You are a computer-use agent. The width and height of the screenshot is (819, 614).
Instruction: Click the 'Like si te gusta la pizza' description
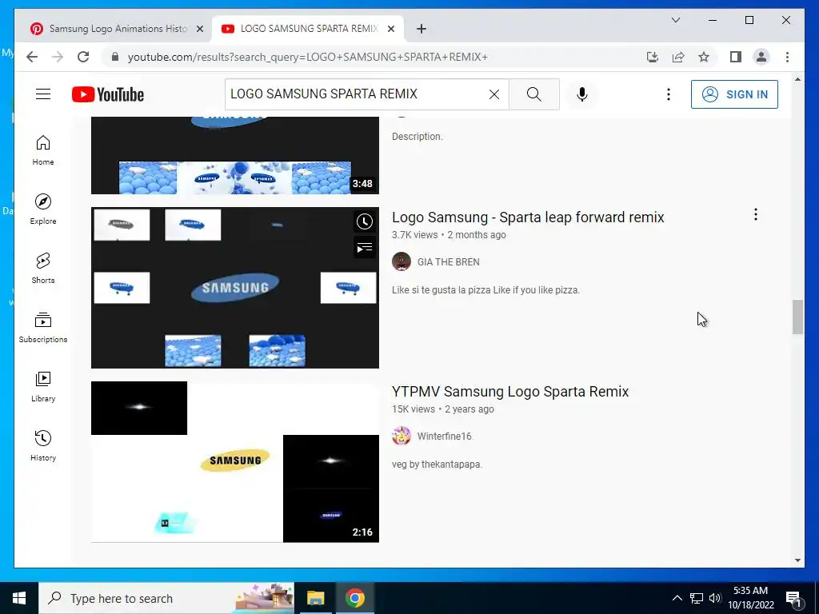pos(485,290)
